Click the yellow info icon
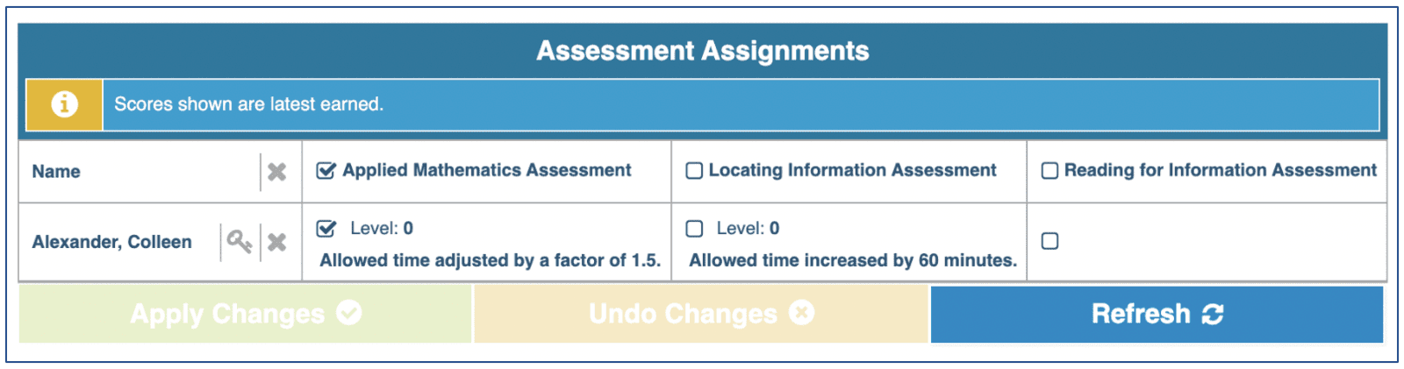The height and width of the screenshot is (369, 1404). coord(64,104)
